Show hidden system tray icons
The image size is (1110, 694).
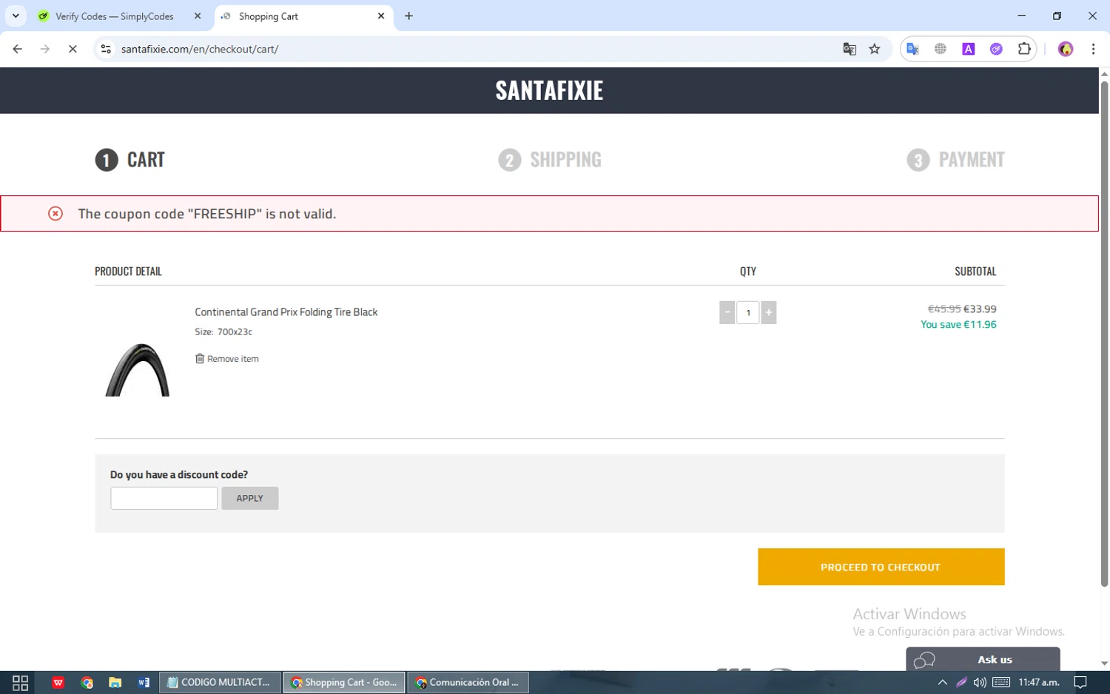pyautogui.click(x=942, y=682)
